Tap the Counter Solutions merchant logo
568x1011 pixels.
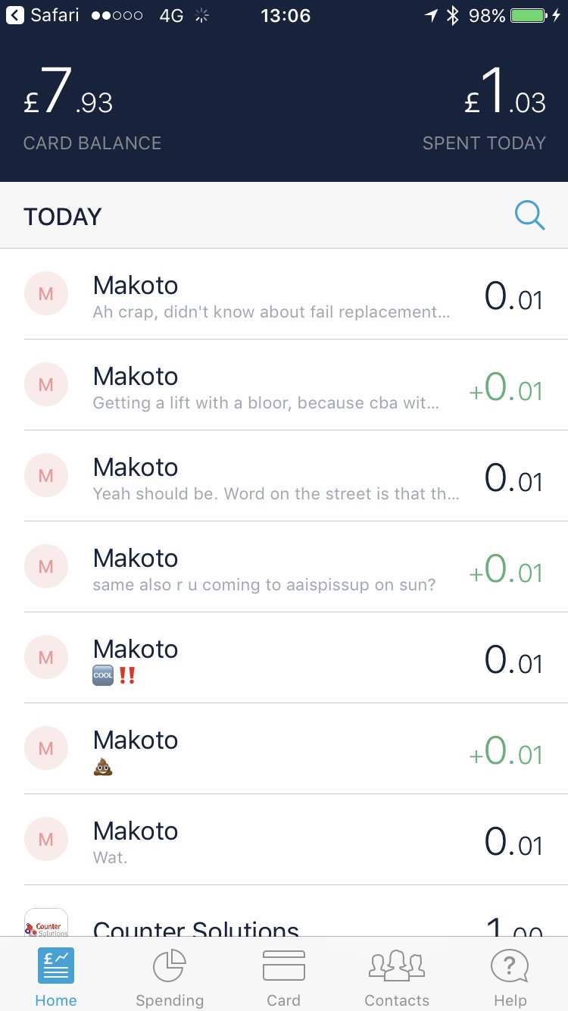tap(46, 923)
